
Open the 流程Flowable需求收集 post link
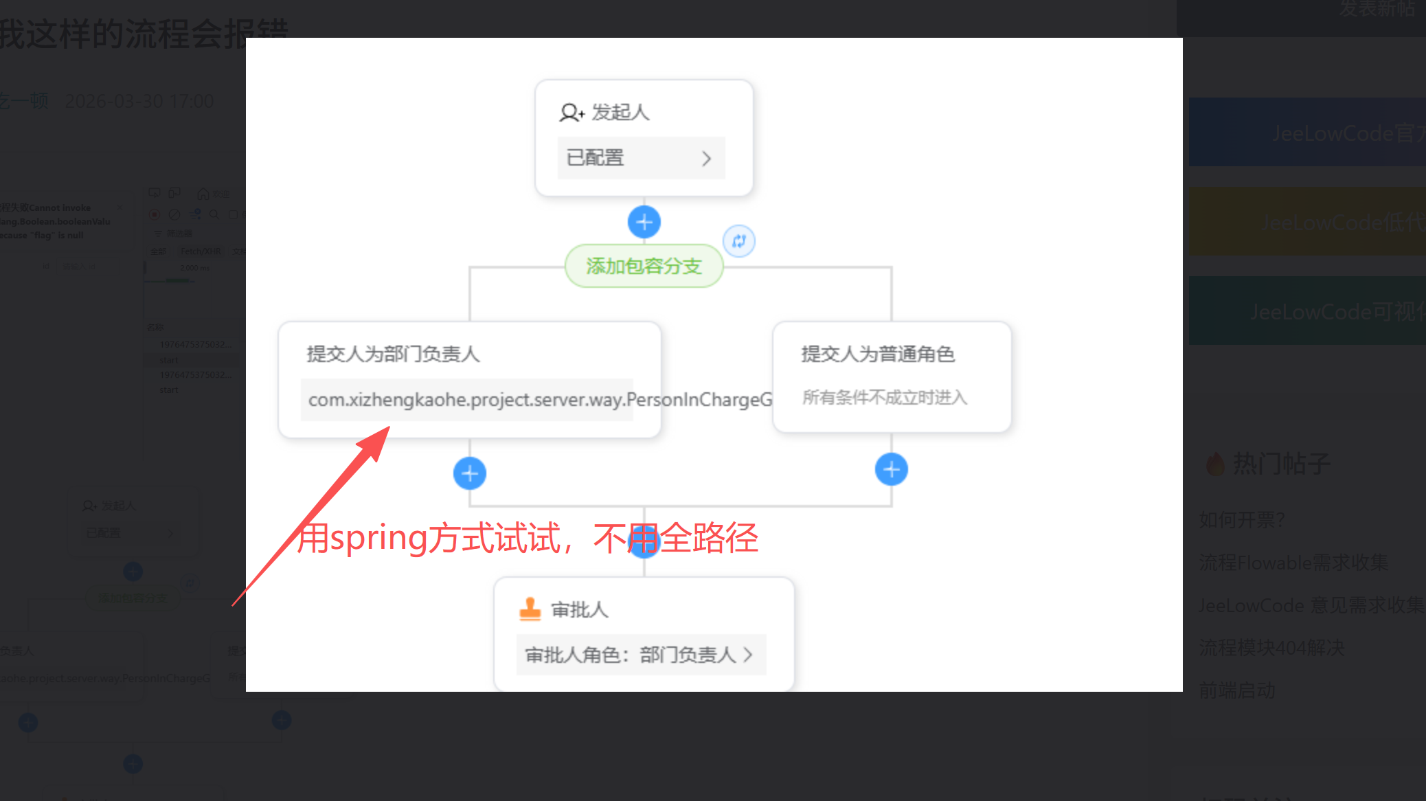[1293, 563]
